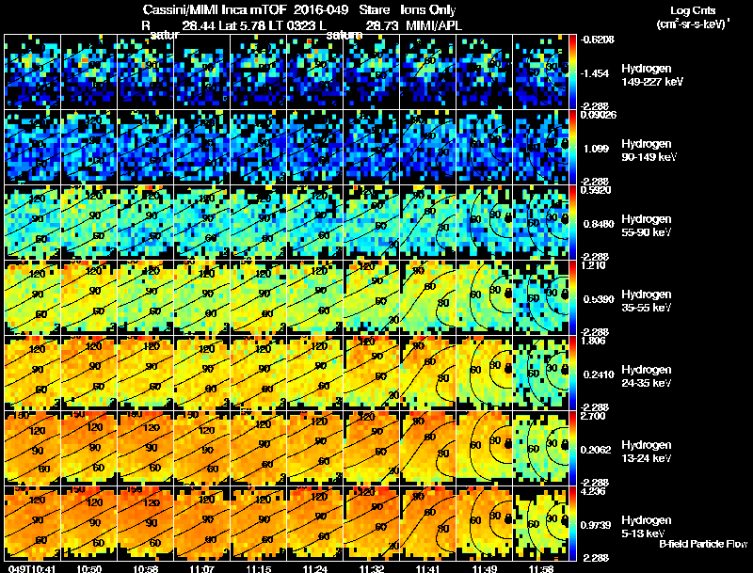
Task: Click the 11:32 time label
Action: point(372,568)
